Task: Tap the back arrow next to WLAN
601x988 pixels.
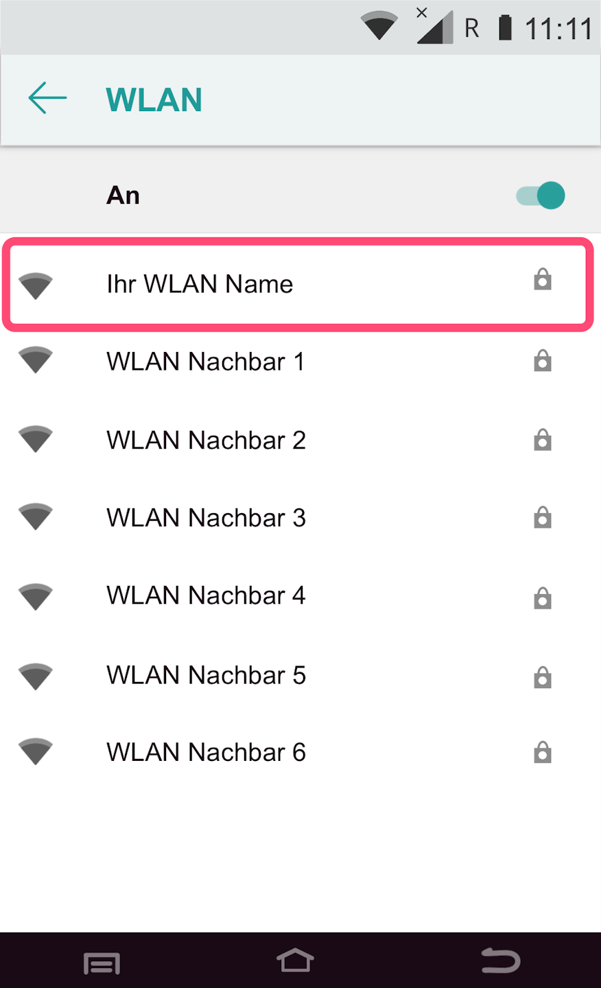Action: (x=47, y=98)
